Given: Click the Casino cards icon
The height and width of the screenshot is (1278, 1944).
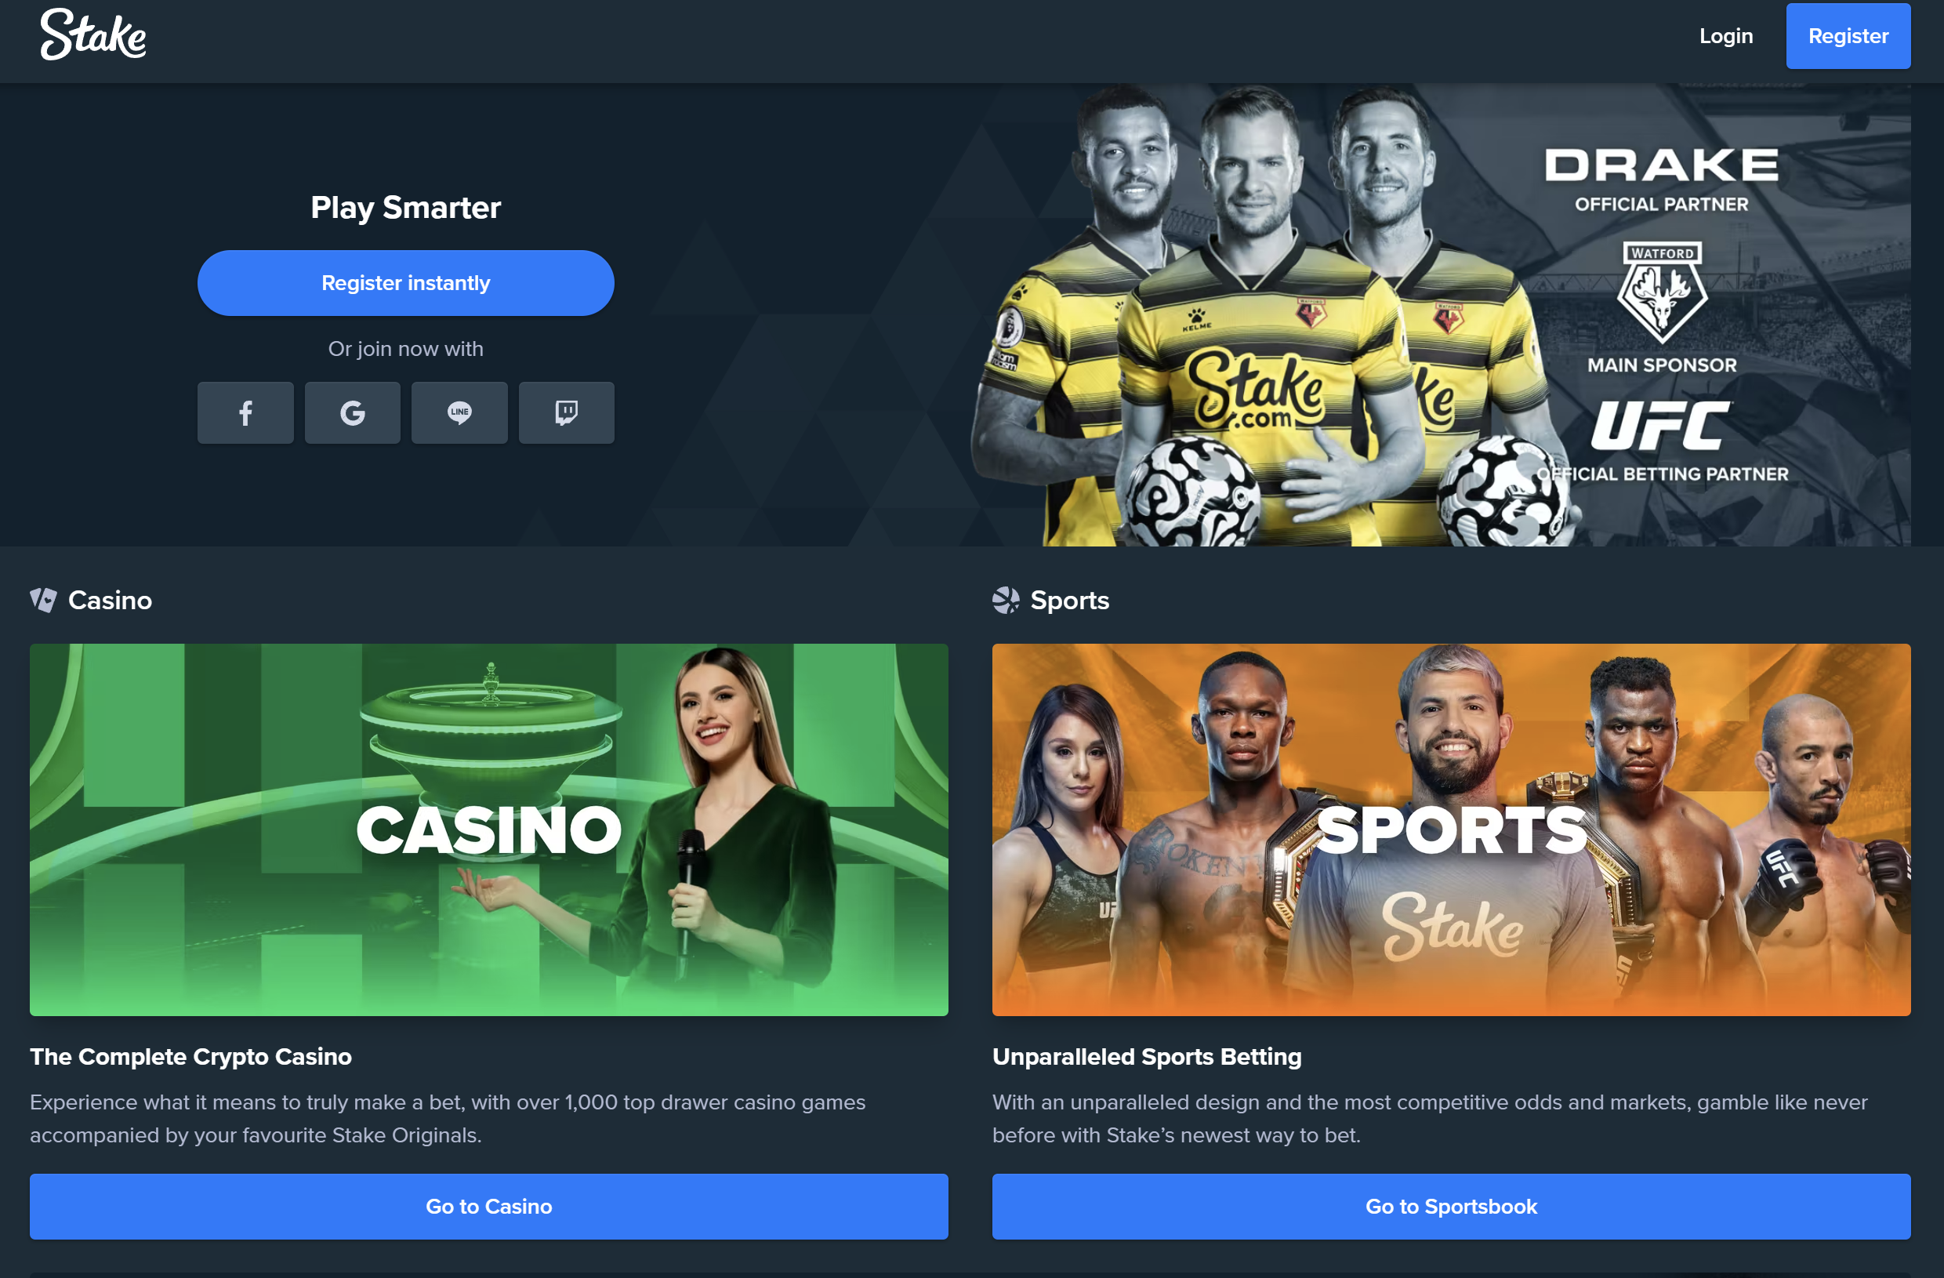Looking at the screenshot, I should 43,601.
